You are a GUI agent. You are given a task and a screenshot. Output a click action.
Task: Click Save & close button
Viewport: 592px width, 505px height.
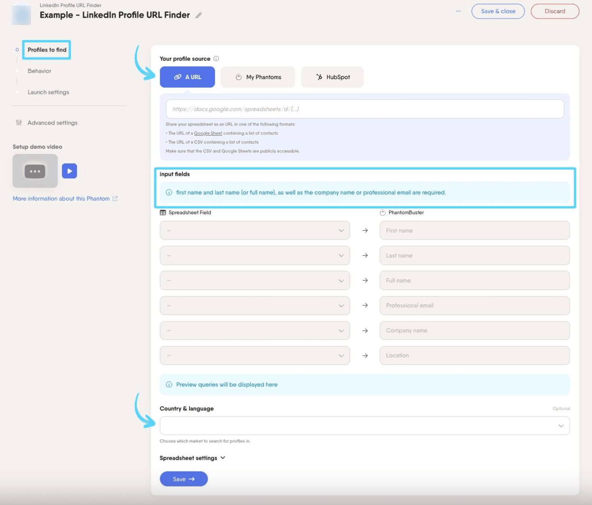[498, 11]
